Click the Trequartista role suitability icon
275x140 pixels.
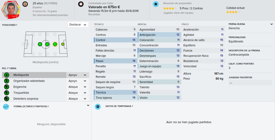pyautogui.click(x=6, y=93)
